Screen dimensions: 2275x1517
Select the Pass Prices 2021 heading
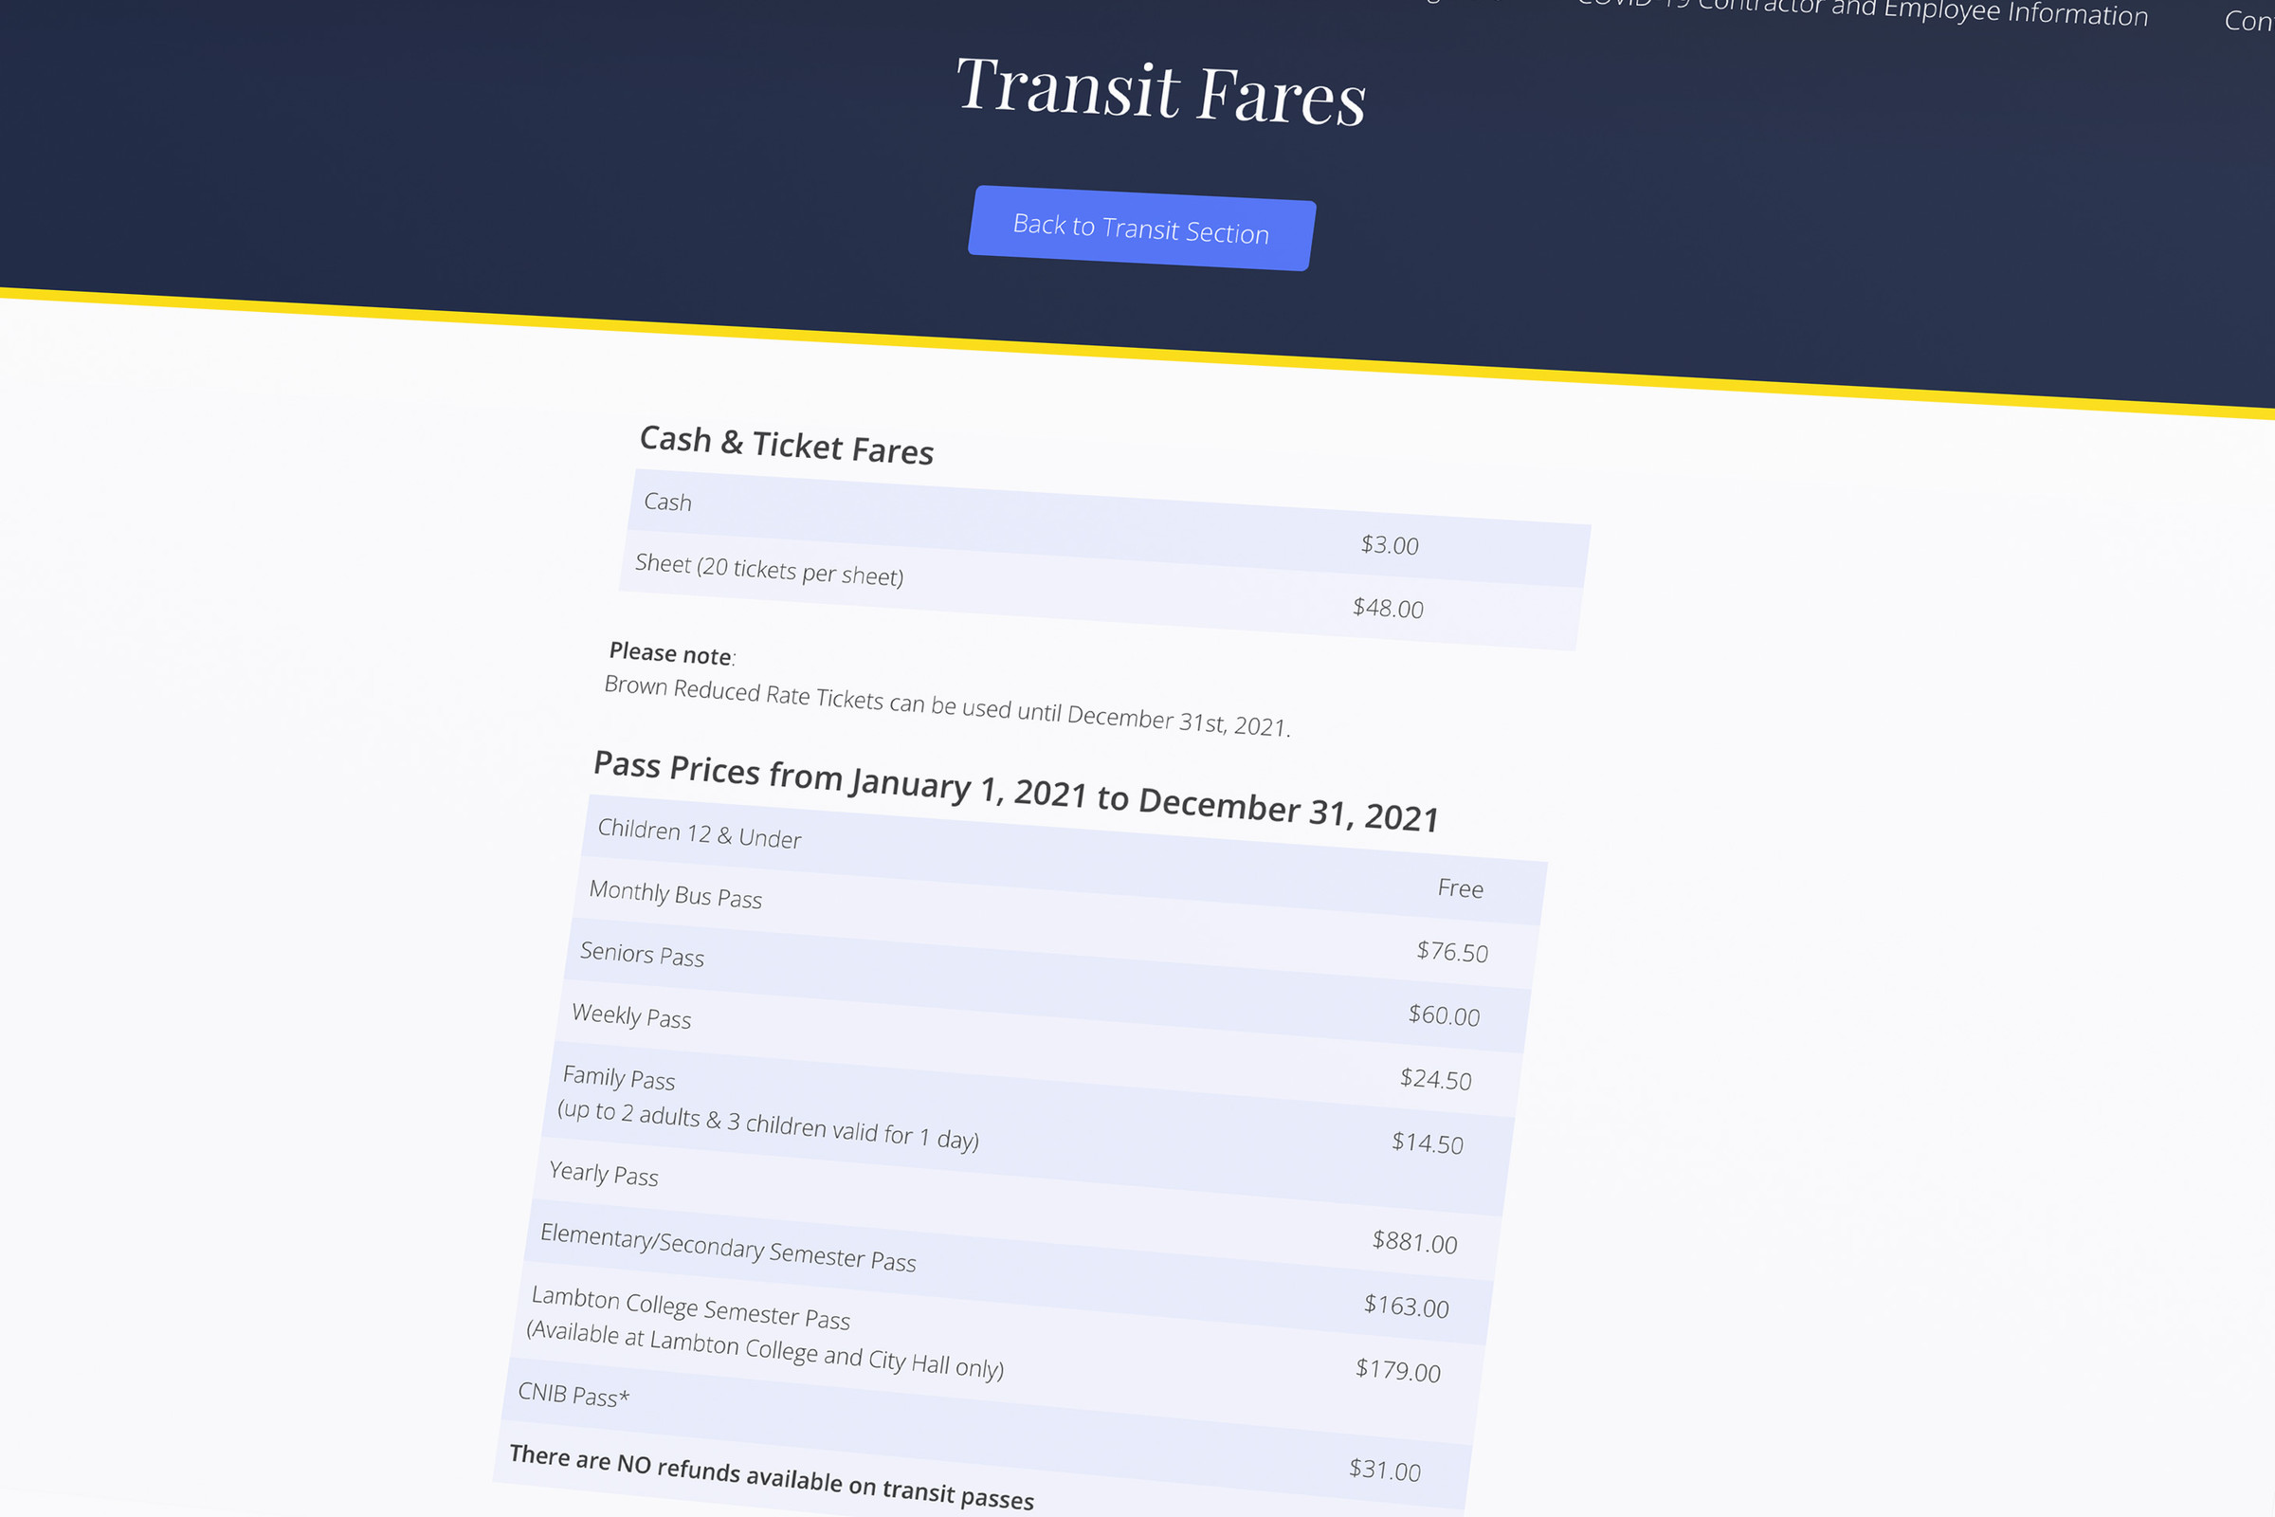(x=1015, y=791)
